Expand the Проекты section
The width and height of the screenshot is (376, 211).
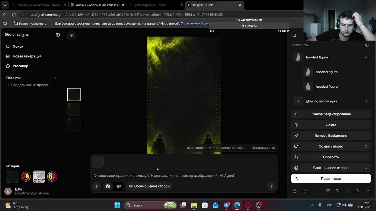coord(14,78)
